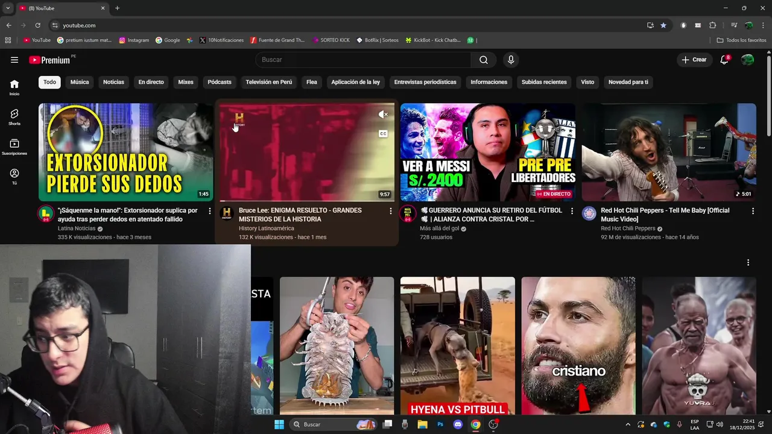The width and height of the screenshot is (772, 434).
Task: Open the Extorsionador pierde sus dedos thumbnail
Action: point(126,152)
